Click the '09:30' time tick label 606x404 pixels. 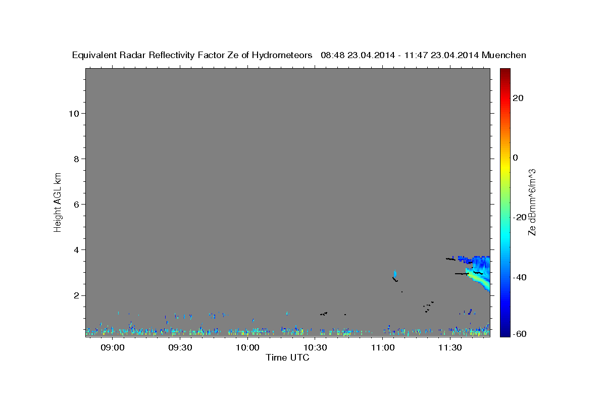pyautogui.click(x=180, y=347)
